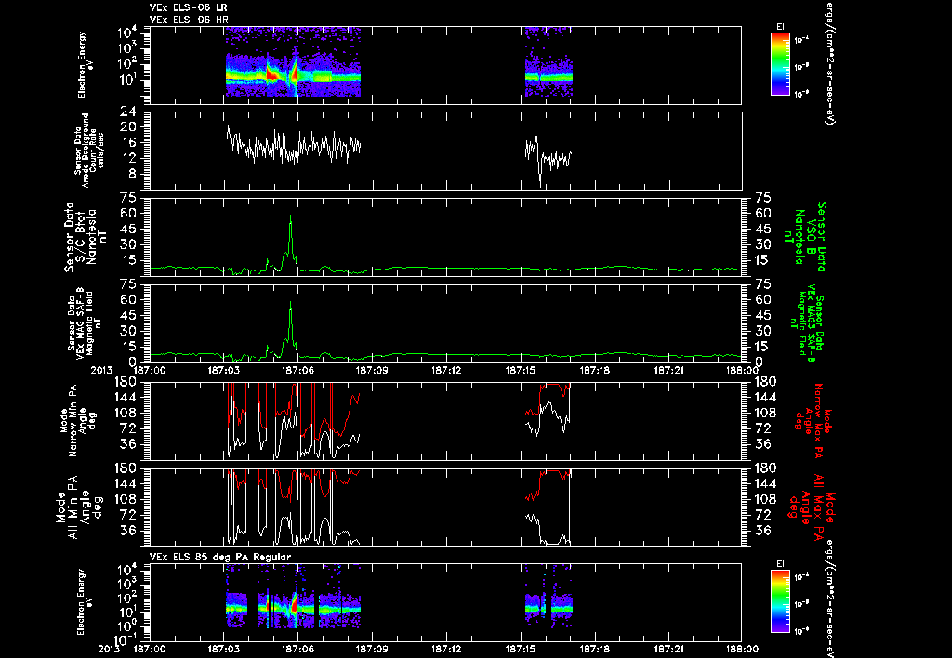This screenshot has height=658, width=952.
Task: Click the white "VEx MAG SAF-B Magnetic Field" axis label
Action: (x=85, y=322)
